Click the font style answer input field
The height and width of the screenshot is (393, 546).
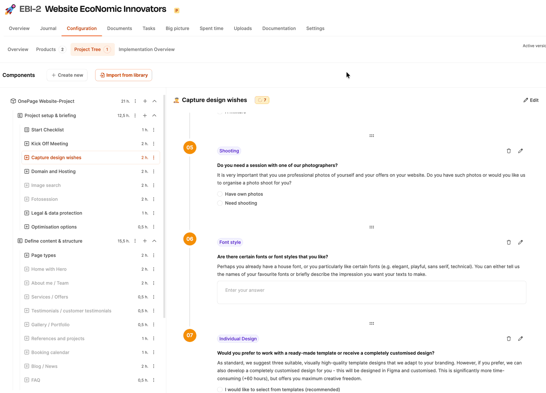coord(371,292)
